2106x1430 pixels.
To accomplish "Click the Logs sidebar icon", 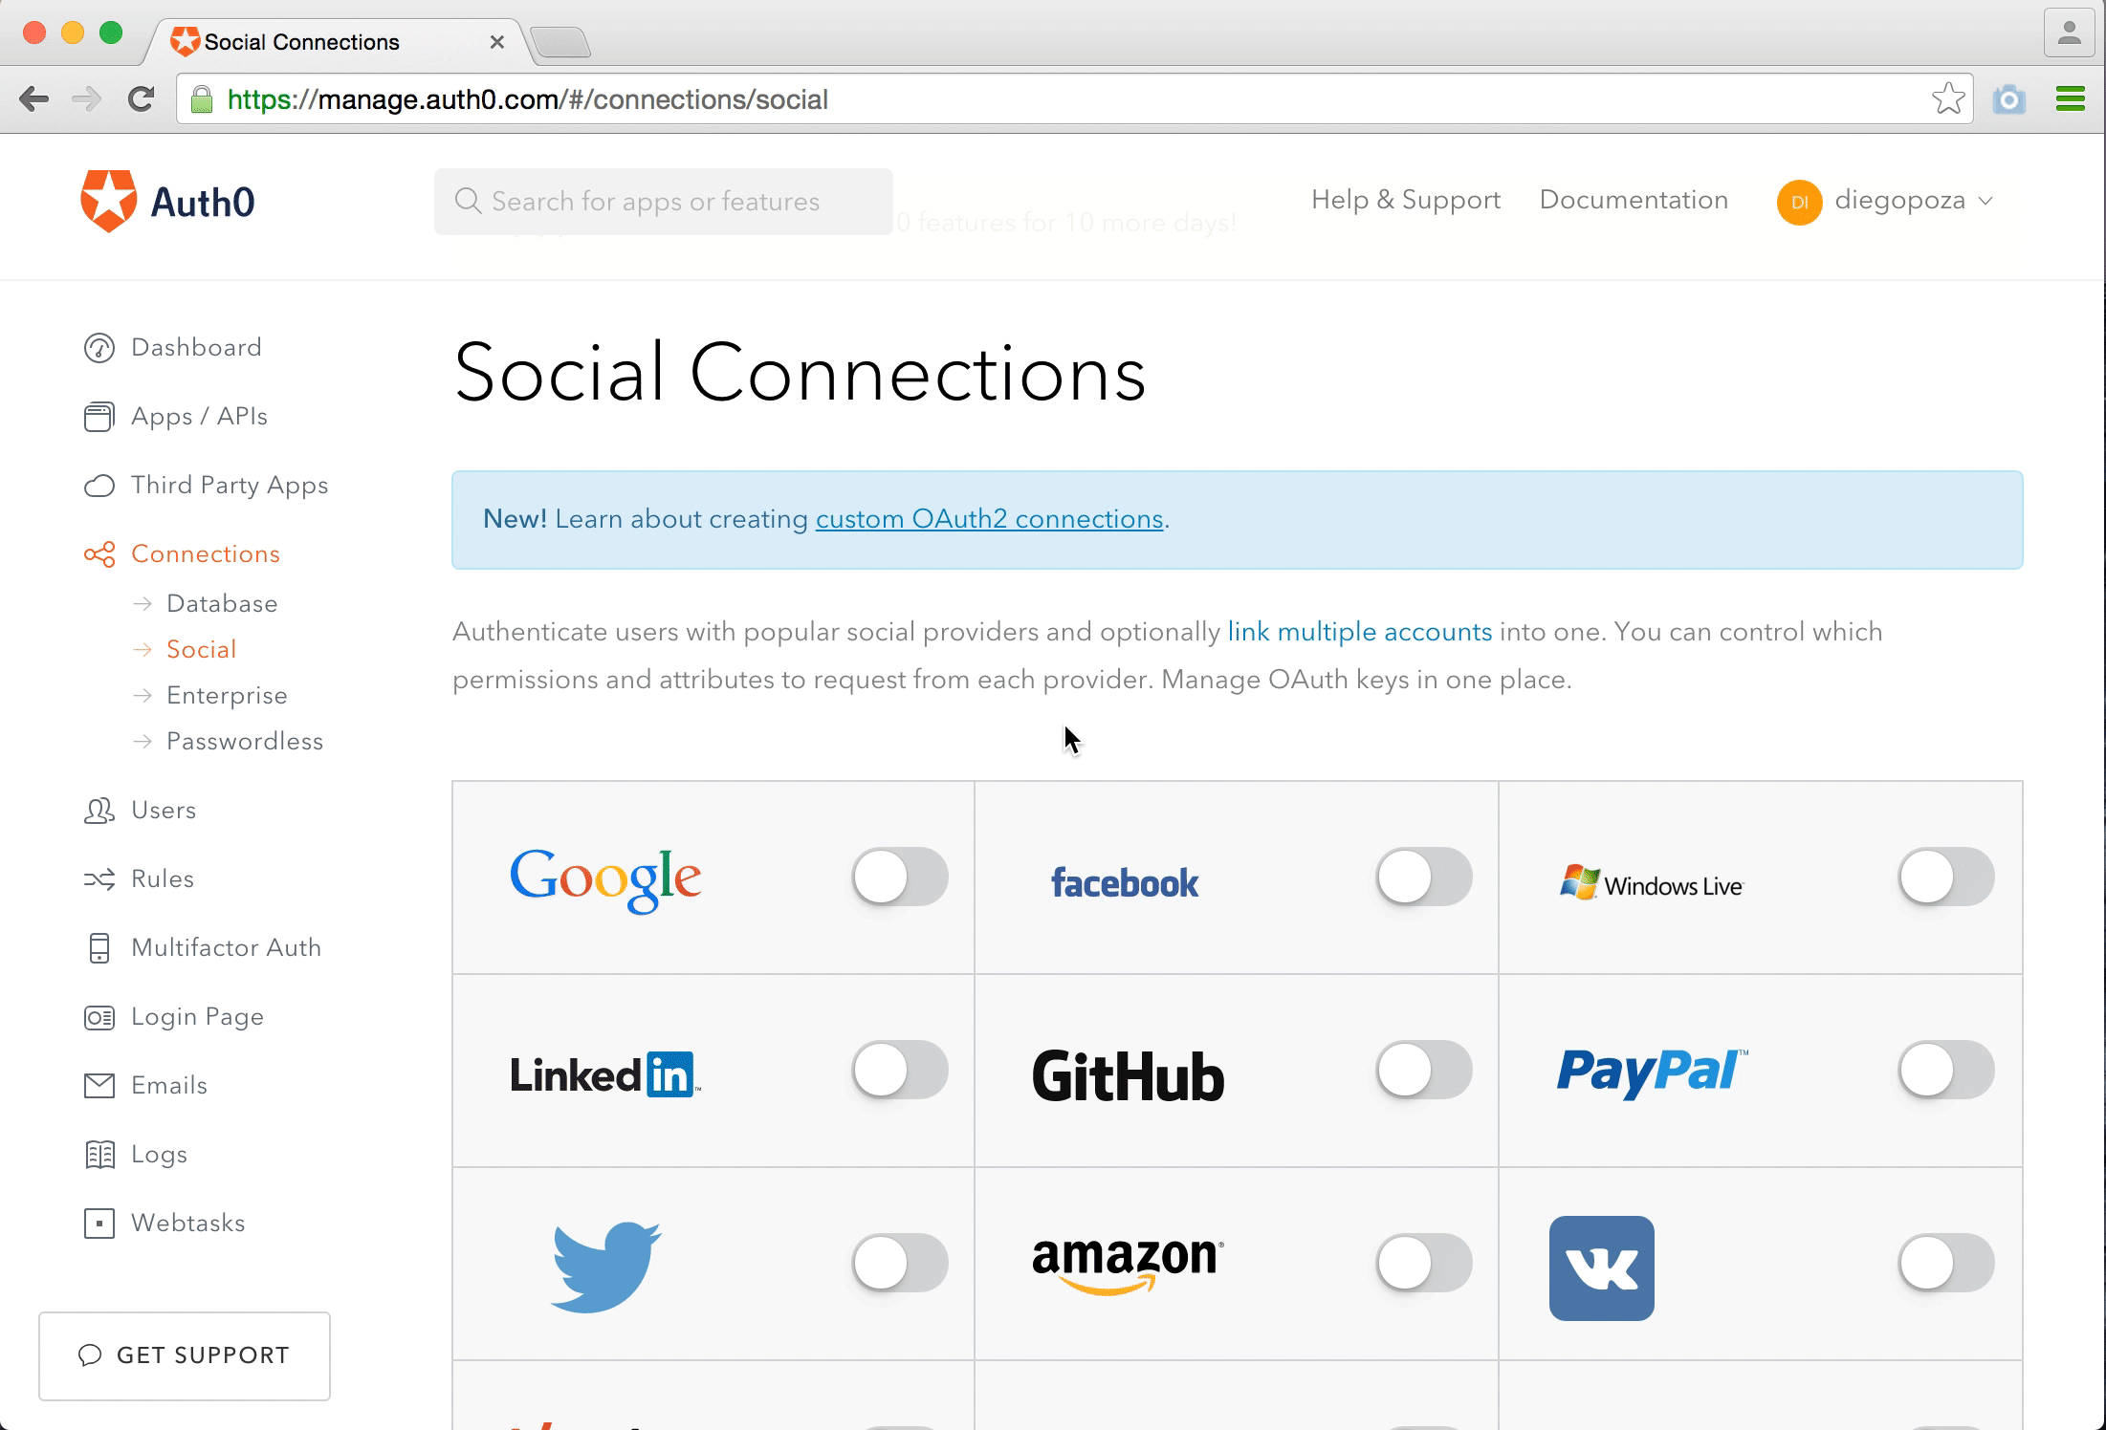I will pyautogui.click(x=99, y=1154).
